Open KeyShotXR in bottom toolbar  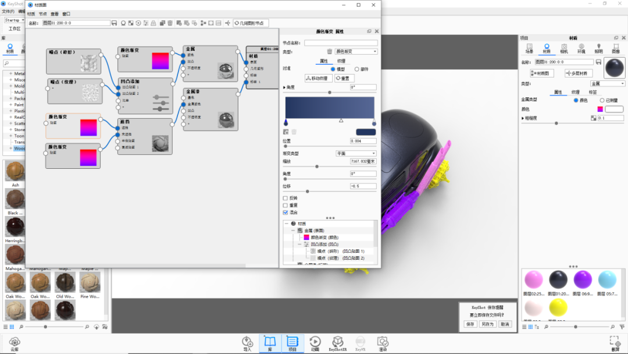pos(338,344)
